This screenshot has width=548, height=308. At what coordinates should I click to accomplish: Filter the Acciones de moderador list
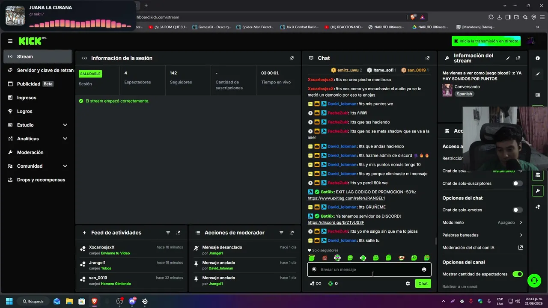coord(281,233)
